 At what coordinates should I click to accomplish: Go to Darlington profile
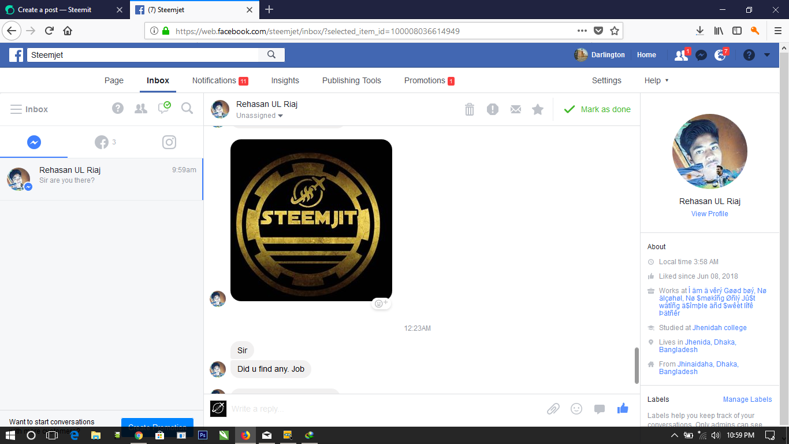point(600,55)
